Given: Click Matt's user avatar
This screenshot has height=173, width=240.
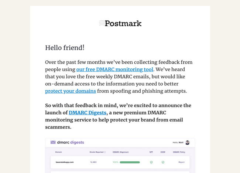Looking at the screenshot, I should coord(188,142).
